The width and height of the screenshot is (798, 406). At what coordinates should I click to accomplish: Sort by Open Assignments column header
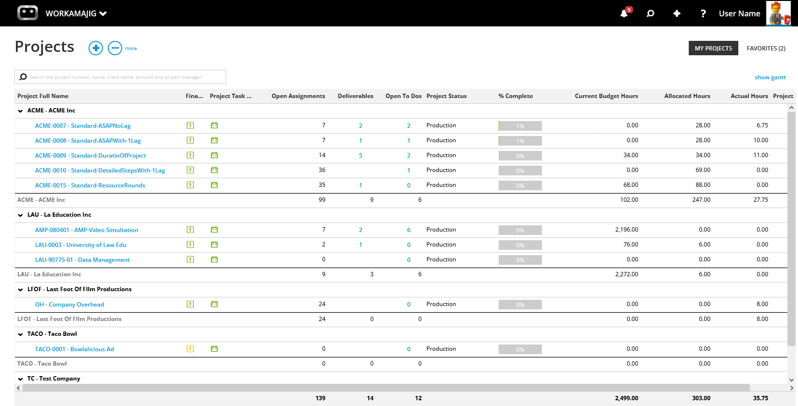[298, 96]
